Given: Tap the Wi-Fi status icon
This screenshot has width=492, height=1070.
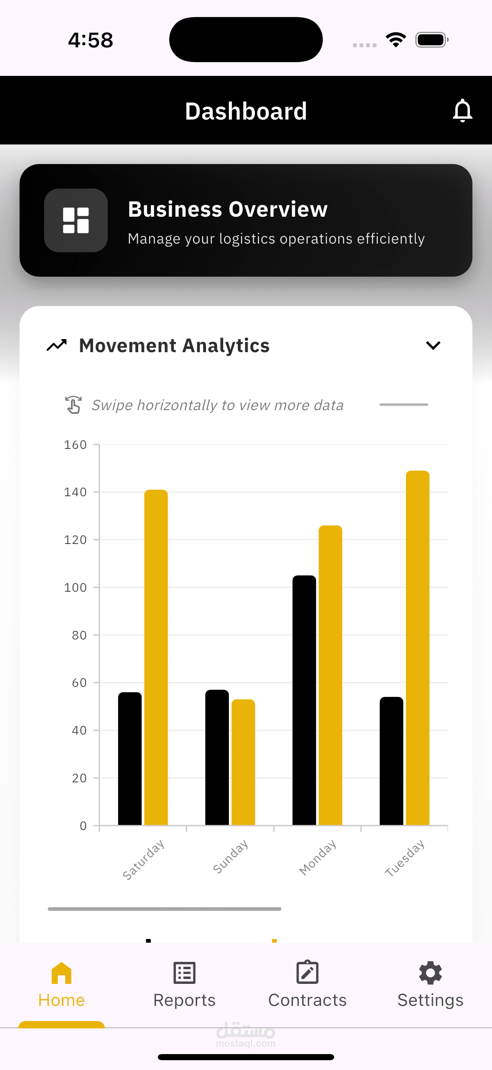Looking at the screenshot, I should tap(396, 40).
